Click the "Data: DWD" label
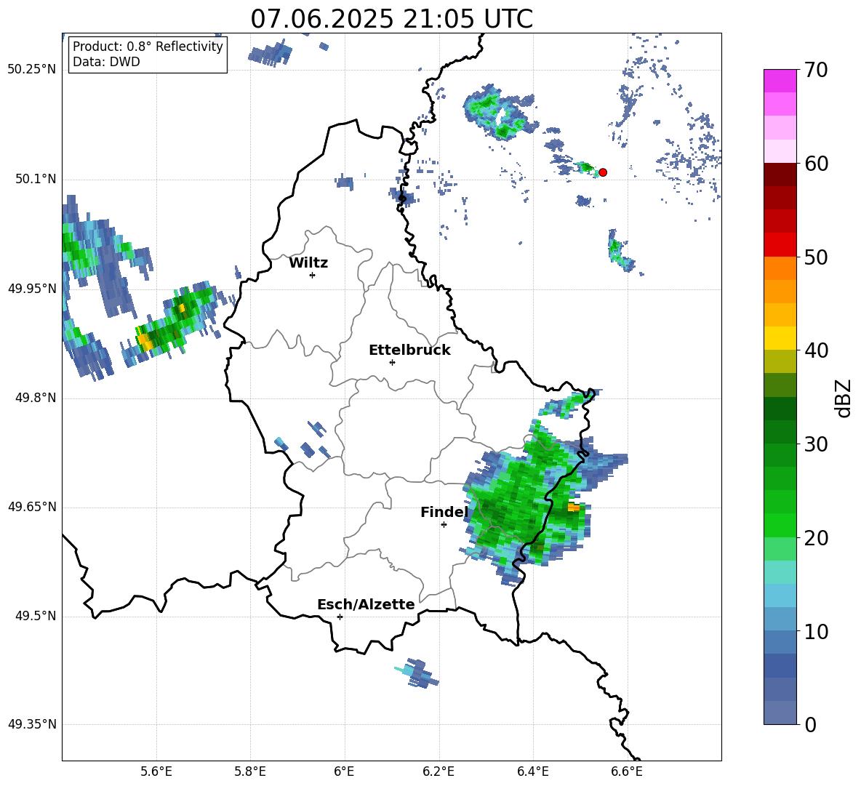The height and width of the screenshot is (786, 861). click(x=106, y=62)
